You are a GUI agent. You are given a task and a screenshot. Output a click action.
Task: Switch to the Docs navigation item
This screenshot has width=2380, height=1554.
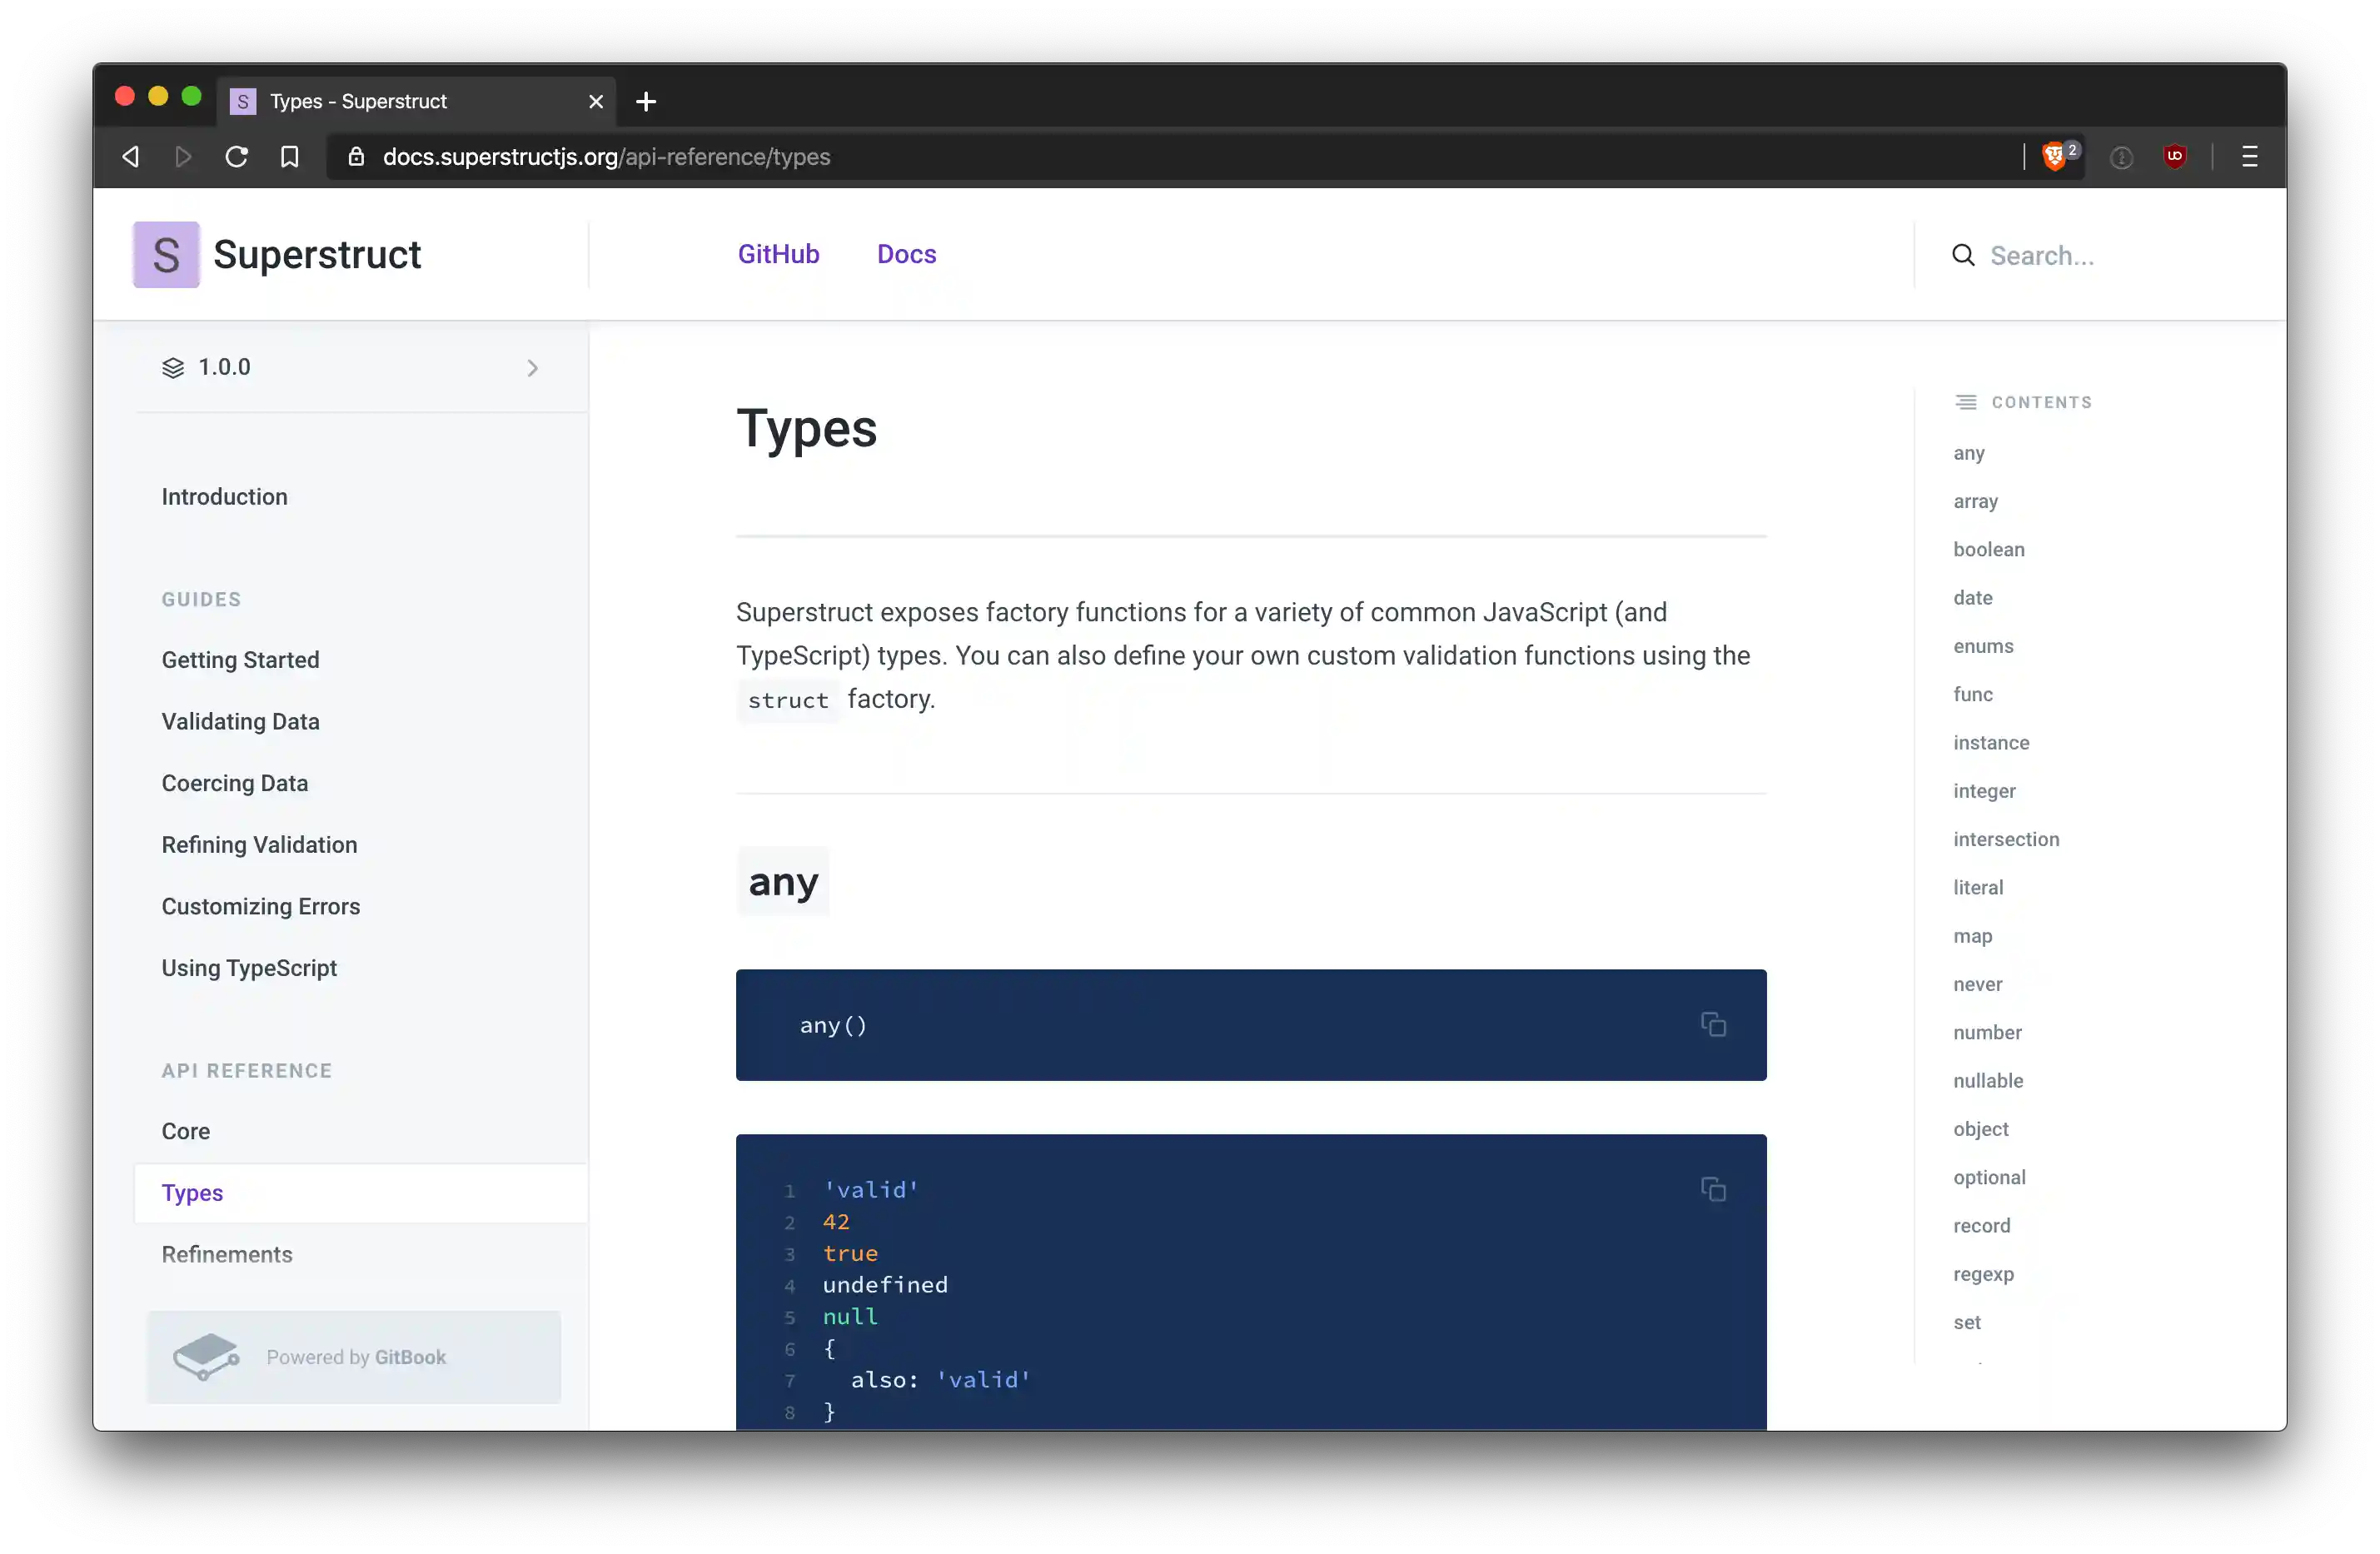(x=905, y=254)
